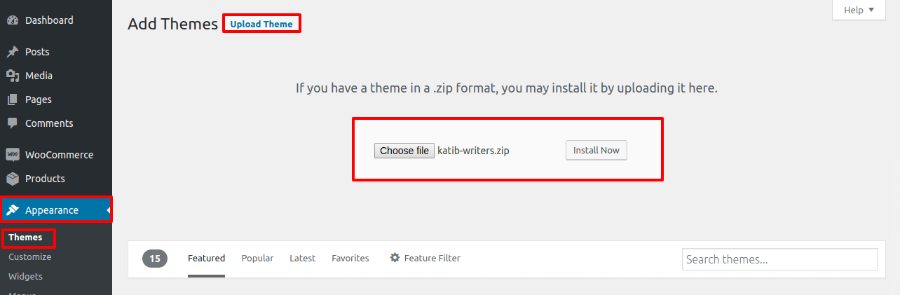Viewport: 900px width, 295px height.
Task: Switch to the Latest tab
Action: pyautogui.click(x=302, y=259)
